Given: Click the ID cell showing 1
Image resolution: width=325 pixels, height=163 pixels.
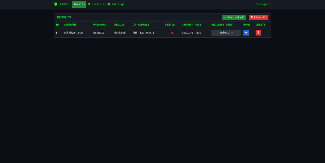Looking at the screenshot, I should pyautogui.click(x=56, y=33).
